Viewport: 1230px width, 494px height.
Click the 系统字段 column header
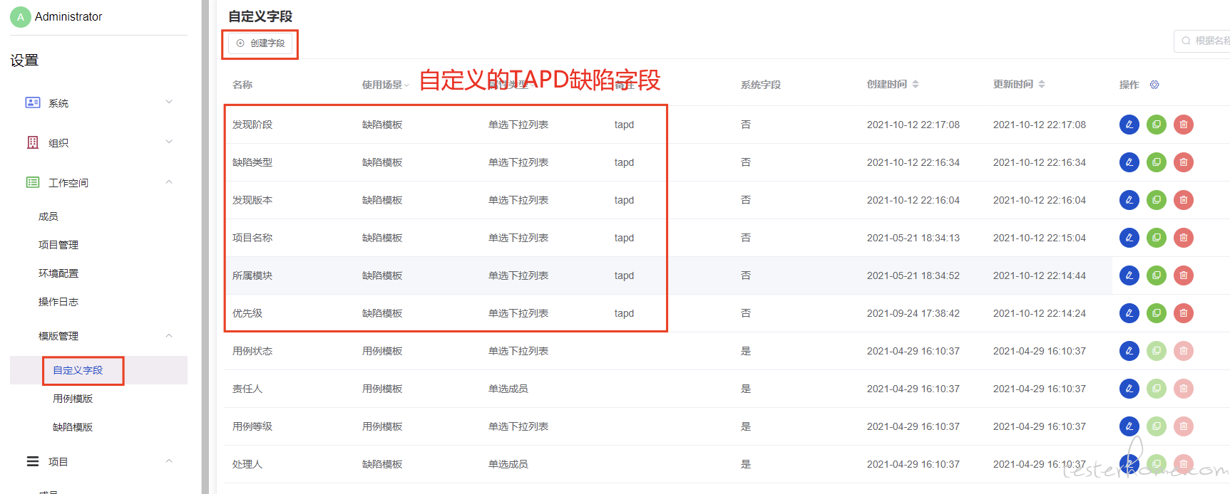click(x=760, y=85)
